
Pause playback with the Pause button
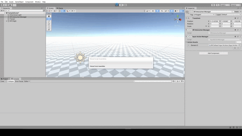(x=121, y=5)
